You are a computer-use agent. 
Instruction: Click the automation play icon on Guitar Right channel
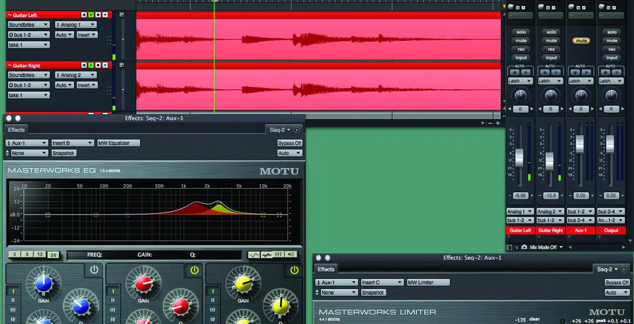click(555, 72)
